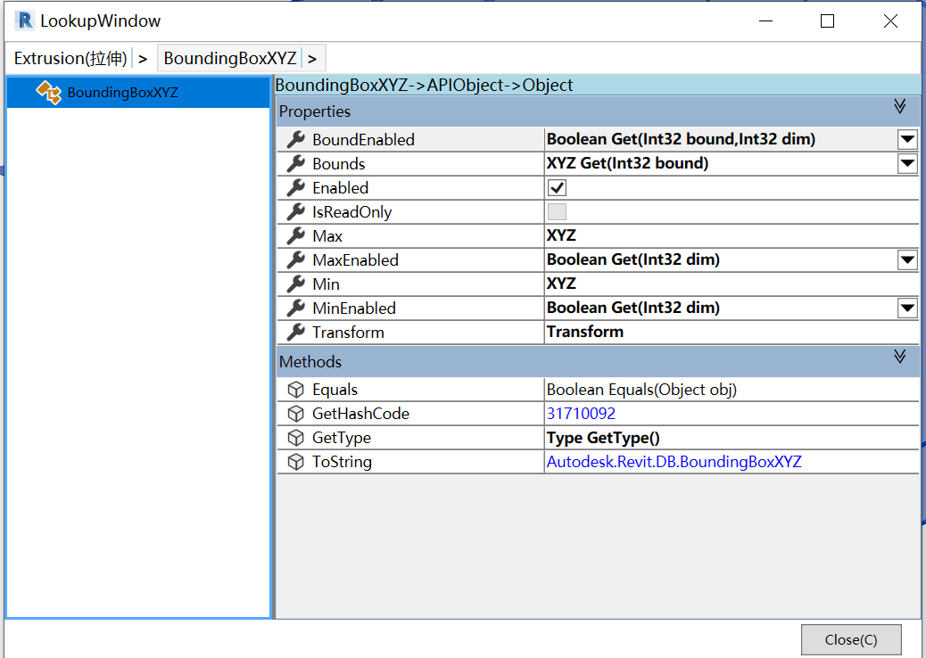Click the cube icon beside ToString

pyautogui.click(x=295, y=461)
